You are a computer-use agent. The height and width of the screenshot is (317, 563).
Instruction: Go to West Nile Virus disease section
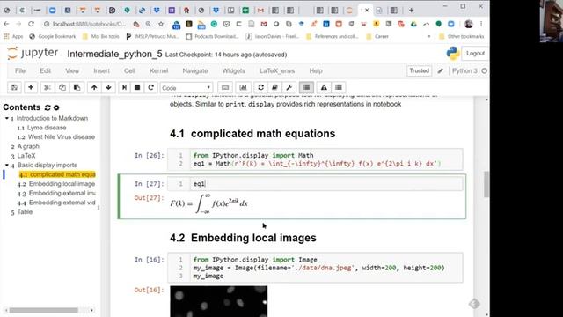click(x=62, y=137)
